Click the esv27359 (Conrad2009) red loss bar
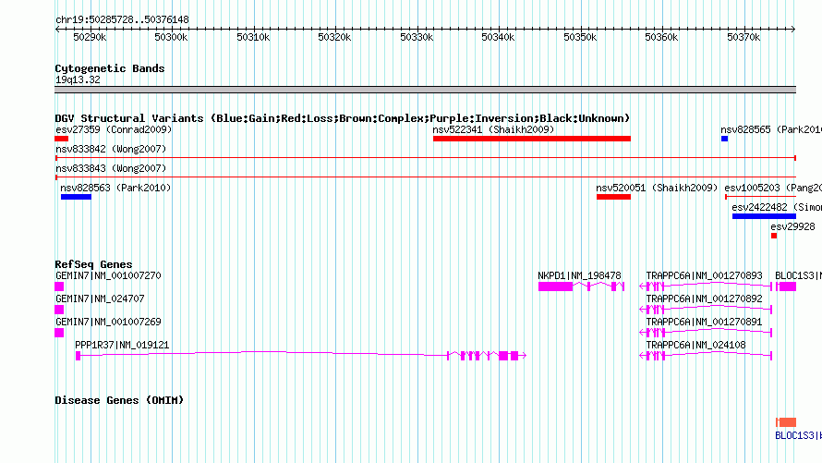 click(x=61, y=139)
